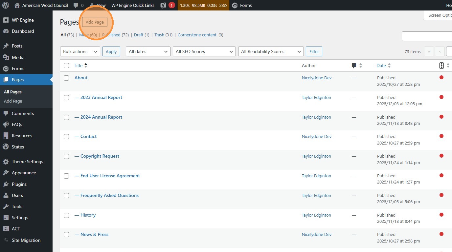The height and width of the screenshot is (252, 452).
Task: View Trash (31) pages
Action: coord(164,35)
